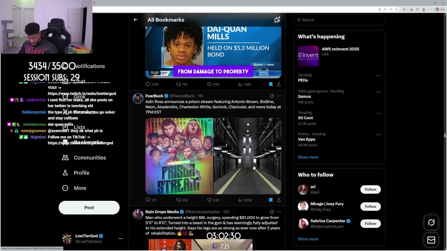
Task: View the 303K views analytics on FearBuck post
Action: (x=245, y=200)
